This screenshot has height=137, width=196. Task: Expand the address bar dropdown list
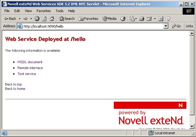166,26
